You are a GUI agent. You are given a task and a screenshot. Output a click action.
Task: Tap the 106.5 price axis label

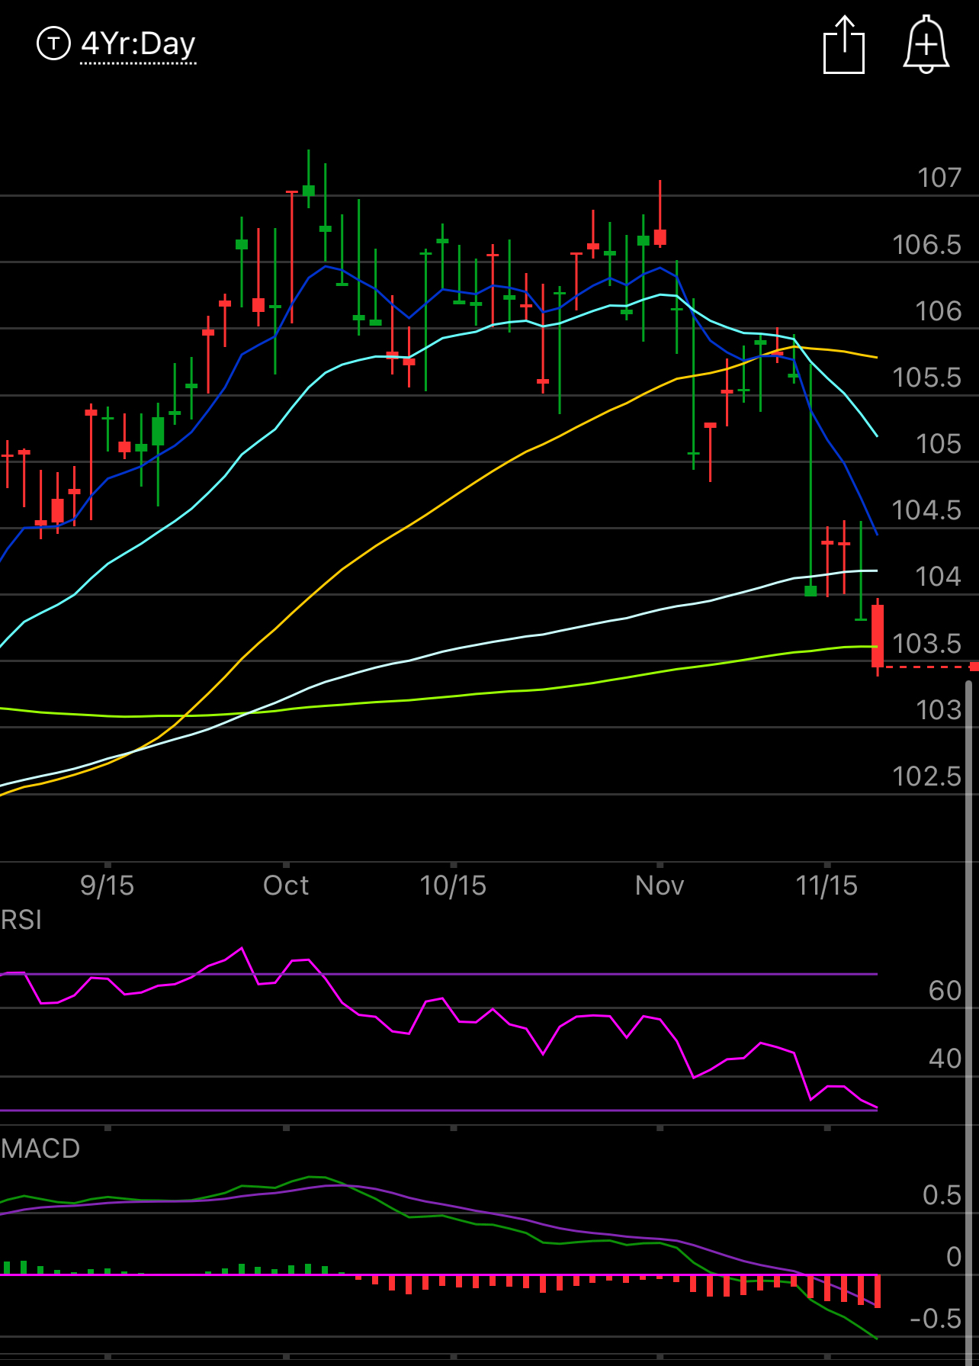927,245
